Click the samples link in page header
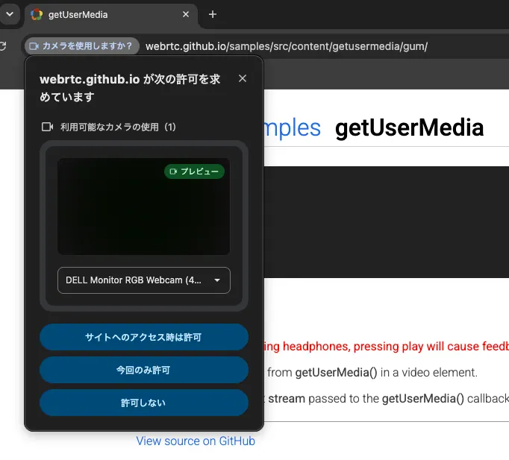 click(x=292, y=127)
